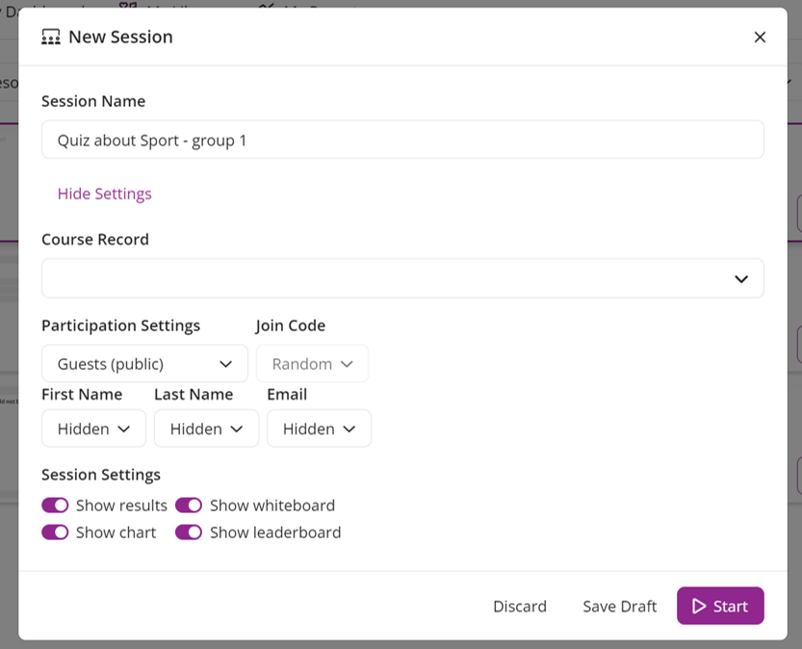Discard the new session
802x649 pixels.
[x=520, y=606]
